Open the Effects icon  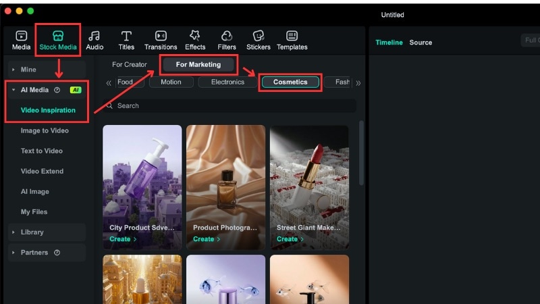click(x=195, y=36)
